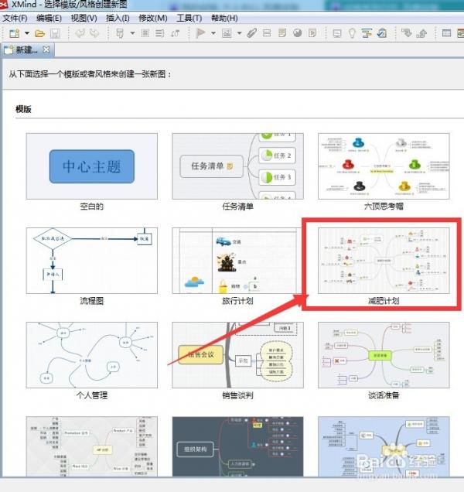
Task: Click the open folder toolbar icon
Action: (x=40, y=33)
